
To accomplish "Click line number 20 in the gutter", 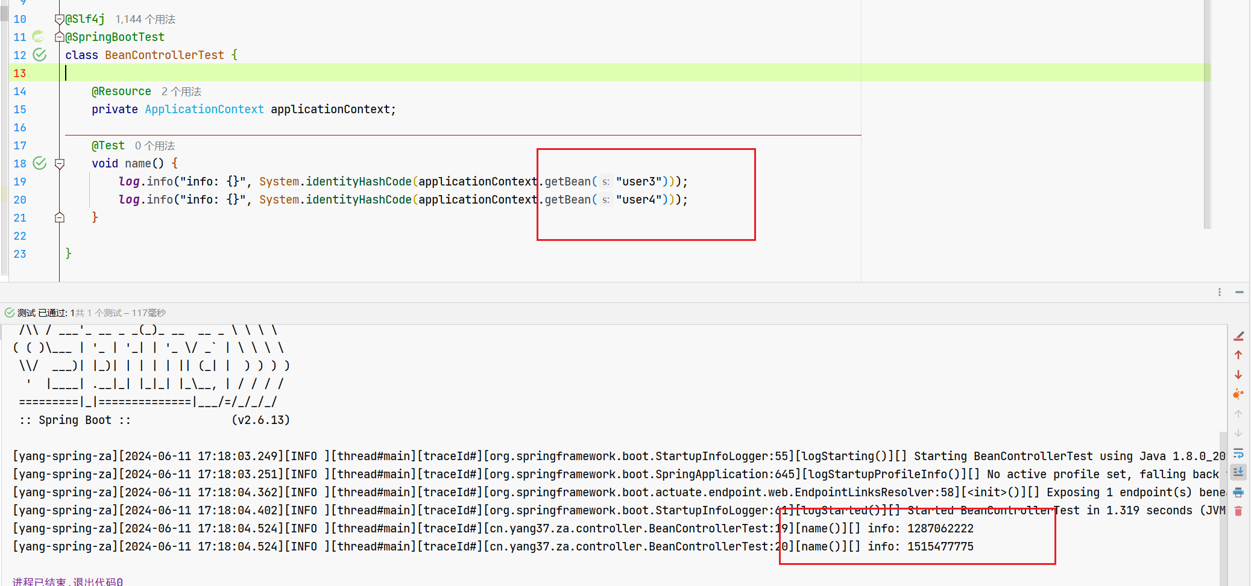I will pyautogui.click(x=20, y=200).
